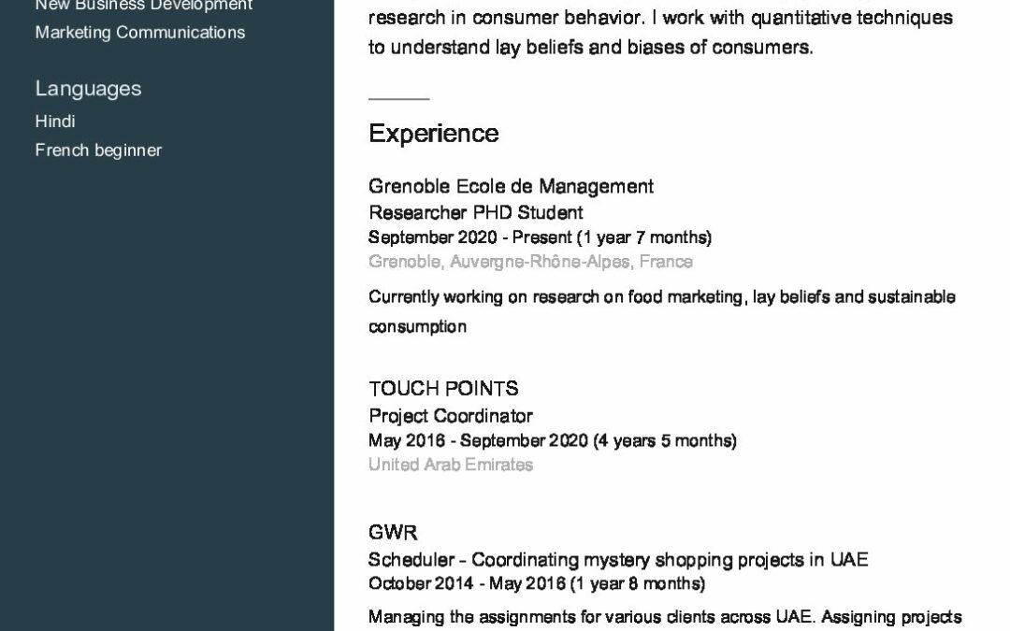Viewport: 1010px width, 631px height.
Task: Click the Project Coordinator job title
Action: [450, 416]
